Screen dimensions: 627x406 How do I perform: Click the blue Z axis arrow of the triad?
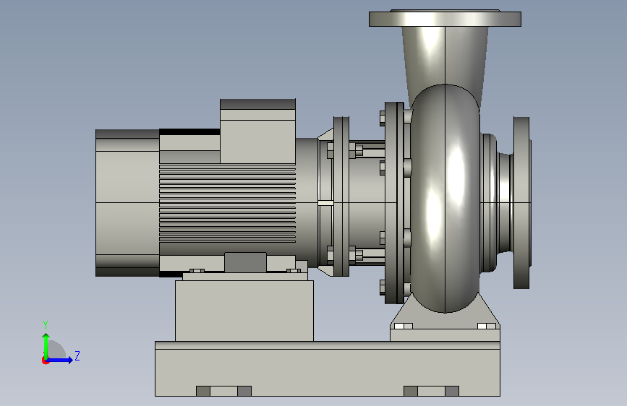click(60, 360)
